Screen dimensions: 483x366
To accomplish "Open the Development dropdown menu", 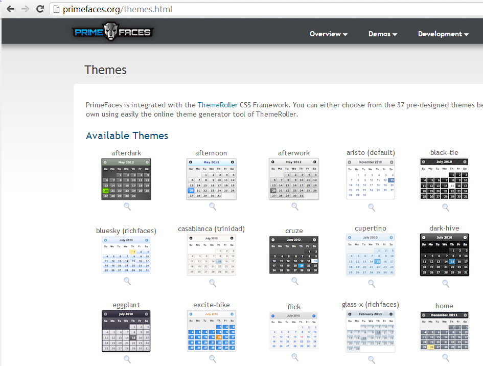I will tap(443, 34).
